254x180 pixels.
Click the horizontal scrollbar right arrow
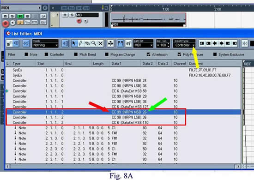pos(238,167)
